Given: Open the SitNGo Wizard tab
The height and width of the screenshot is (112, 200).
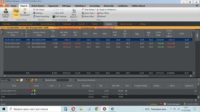Looking at the screenshot, I should [x=138, y=6].
